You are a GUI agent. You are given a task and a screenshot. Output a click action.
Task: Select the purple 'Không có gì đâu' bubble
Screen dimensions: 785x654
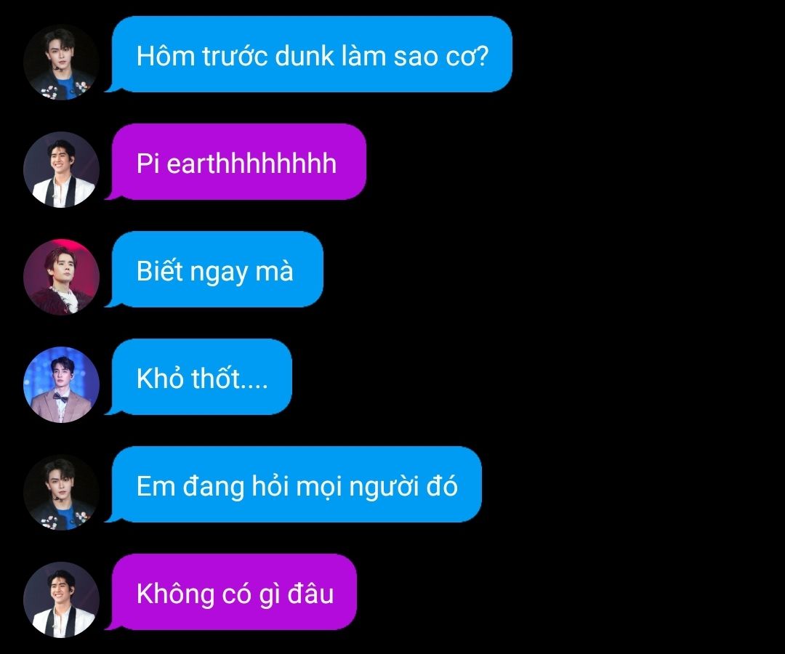(231, 592)
